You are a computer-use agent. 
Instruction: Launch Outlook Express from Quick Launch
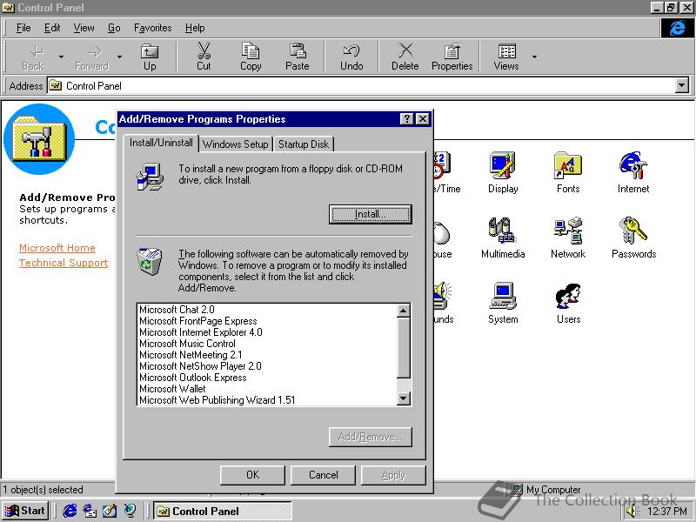tap(90, 511)
